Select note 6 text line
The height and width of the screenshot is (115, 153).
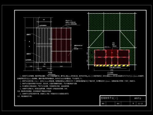44,94
